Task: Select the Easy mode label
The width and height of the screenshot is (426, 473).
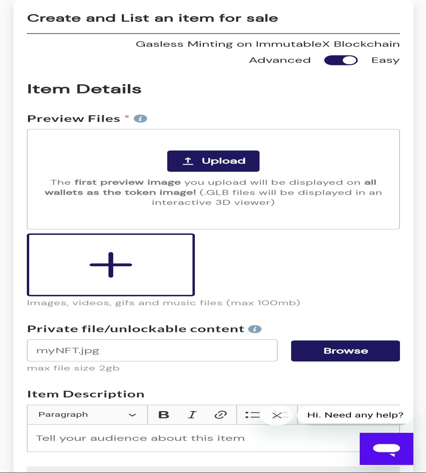Action: [385, 60]
